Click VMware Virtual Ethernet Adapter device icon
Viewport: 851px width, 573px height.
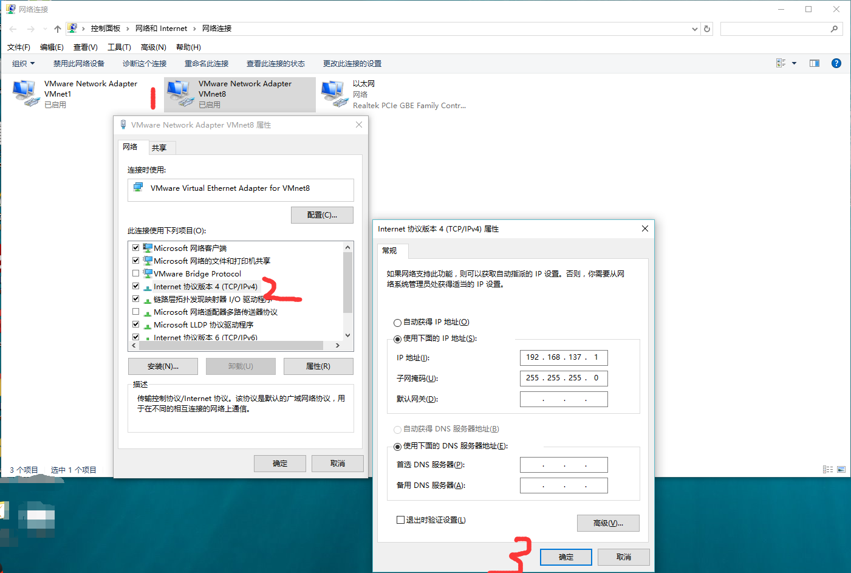tap(138, 187)
